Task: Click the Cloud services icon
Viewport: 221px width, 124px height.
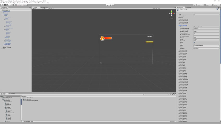Action: pyautogui.click(x=194, y=5)
